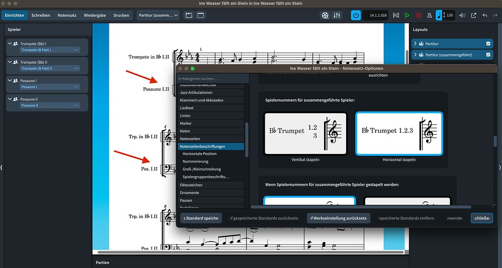Select the Marker category
The height and width of the screenshot is (268, 502).
click(211, 123)
